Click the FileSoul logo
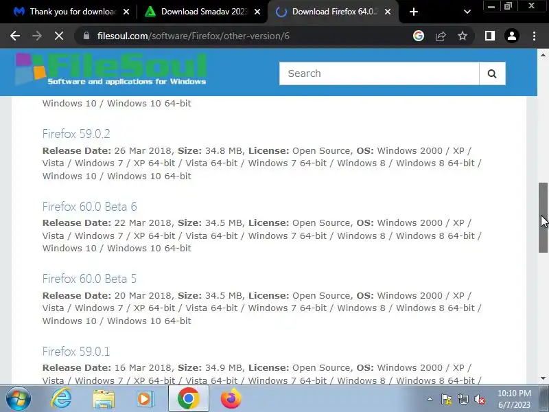Viewport: 549px width, 412px height. click(x=110, y=69)
